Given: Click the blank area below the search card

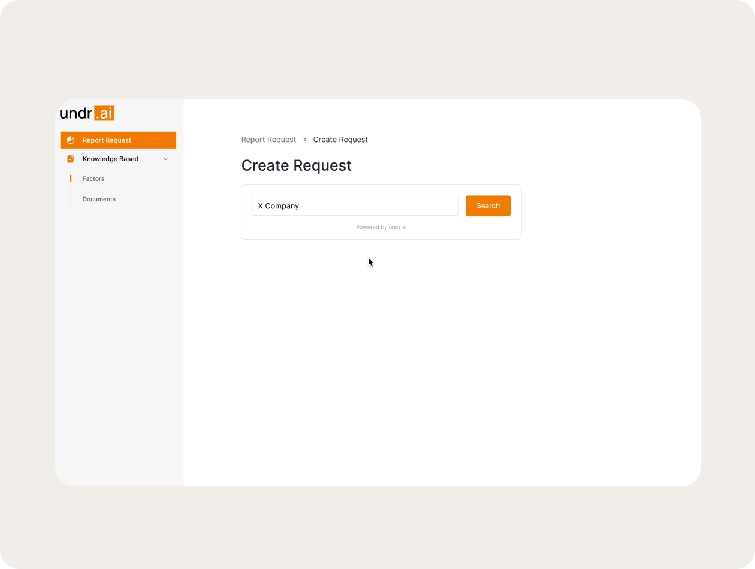Looking at the screenshot, I should (x=441, y=359).
